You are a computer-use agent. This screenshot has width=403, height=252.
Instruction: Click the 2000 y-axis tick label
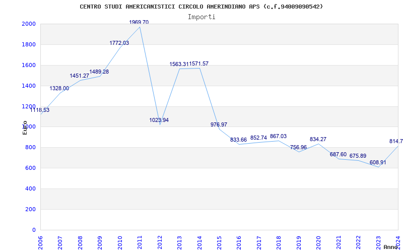(x=29, y=24)
